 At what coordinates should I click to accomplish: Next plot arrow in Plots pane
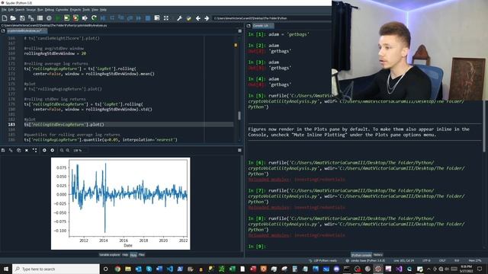tap(53, 151)
